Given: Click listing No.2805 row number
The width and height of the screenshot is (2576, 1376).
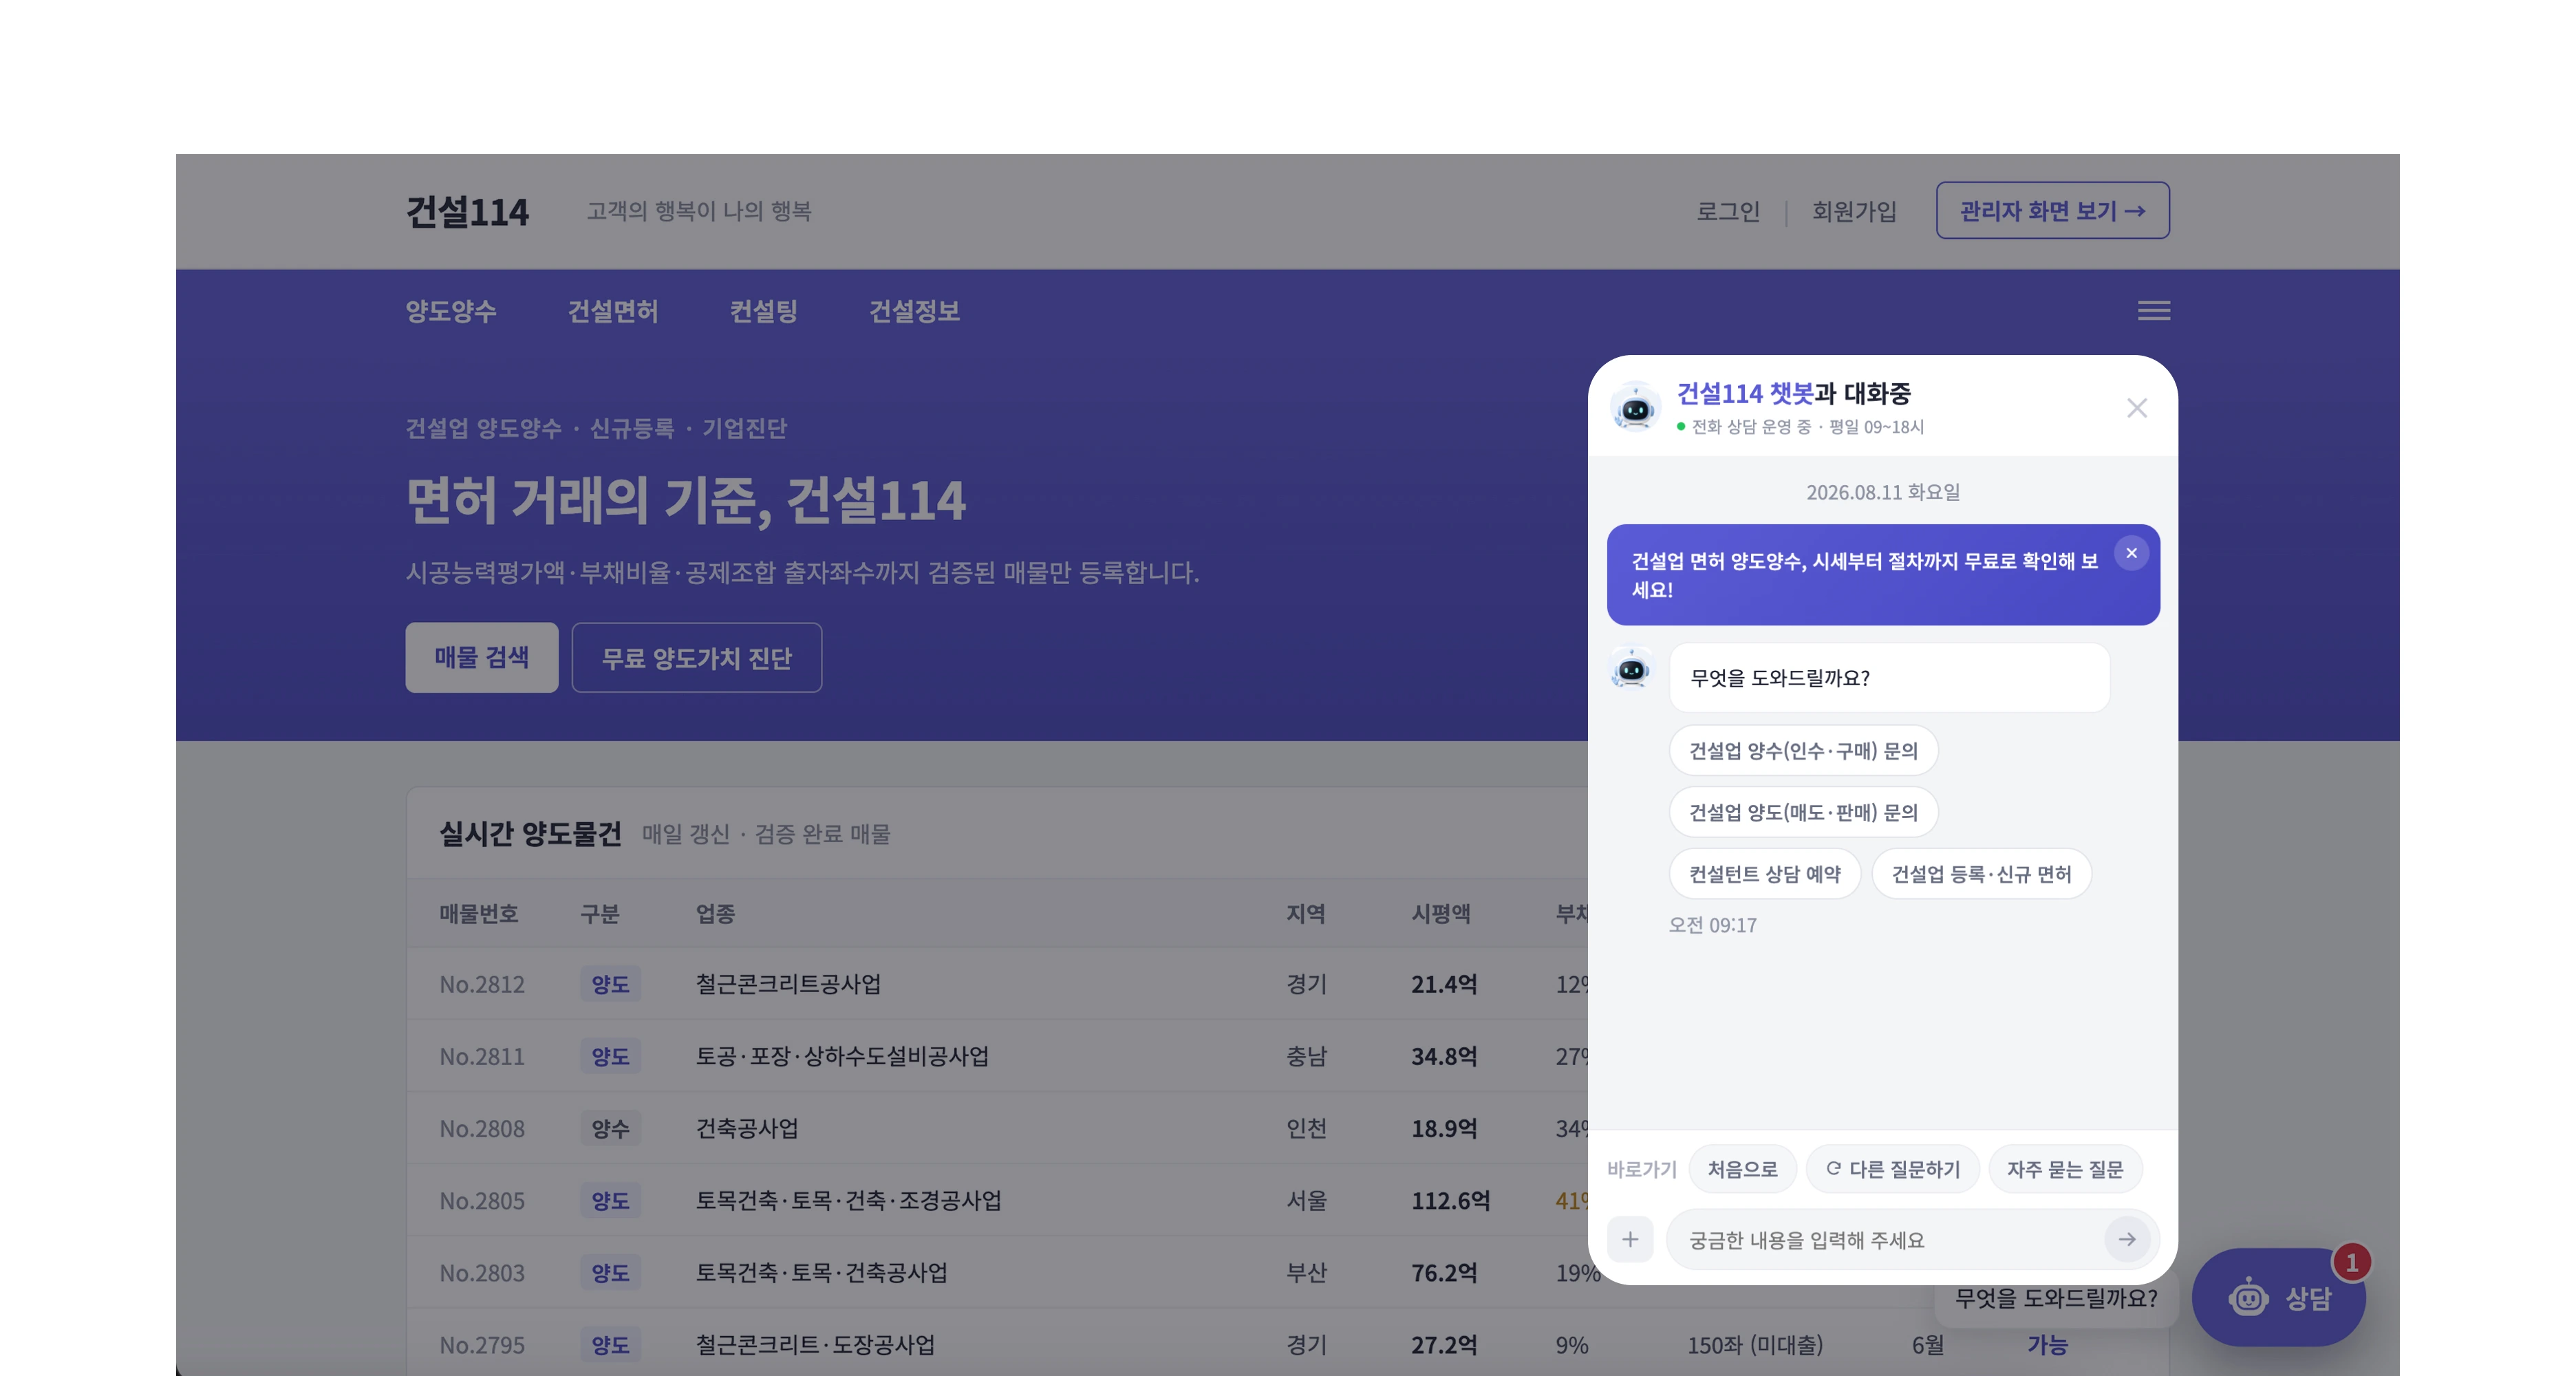Looking at the screenshot, I should pyautogui.click(x=482, y=1200).
